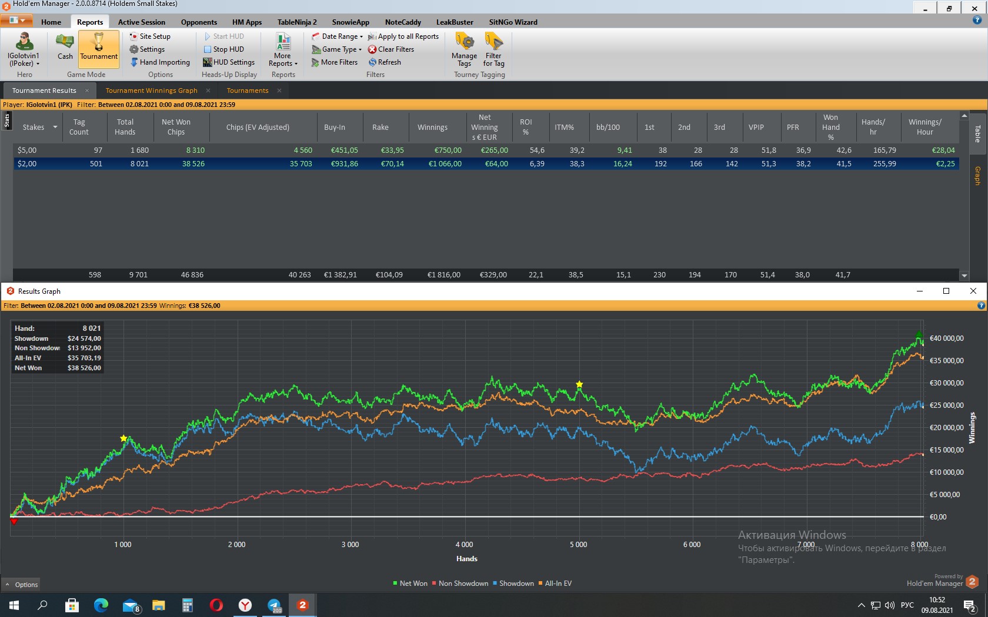
Task: Switch game mode to Cash
Action: click(65, 48)
